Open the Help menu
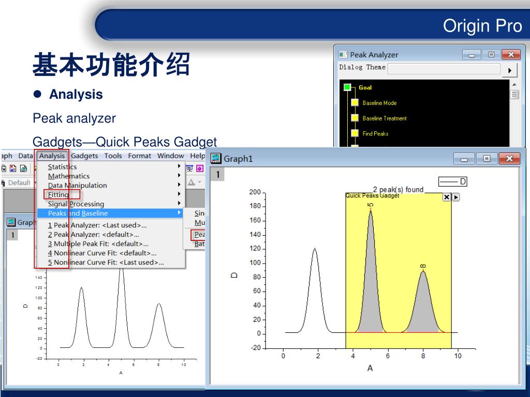 pos(197,156)
